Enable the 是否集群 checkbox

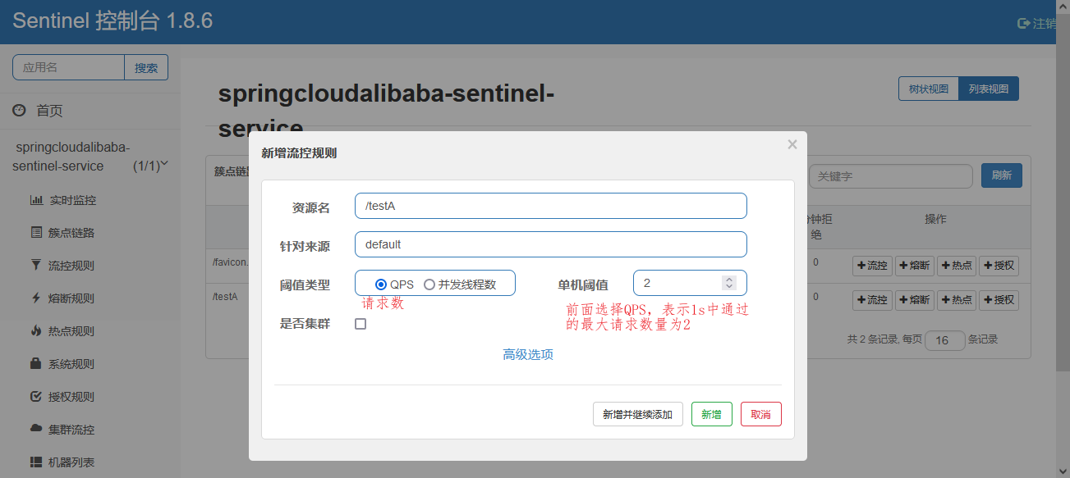pyautogui.click(x=360, y=324)
